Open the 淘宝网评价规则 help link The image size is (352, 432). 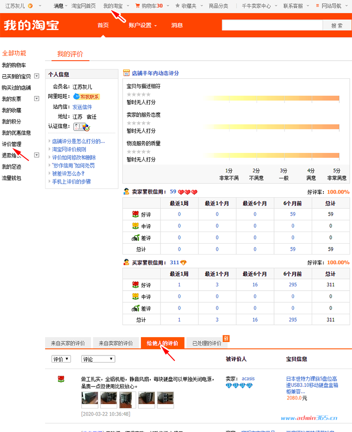[x=69, y=149]
